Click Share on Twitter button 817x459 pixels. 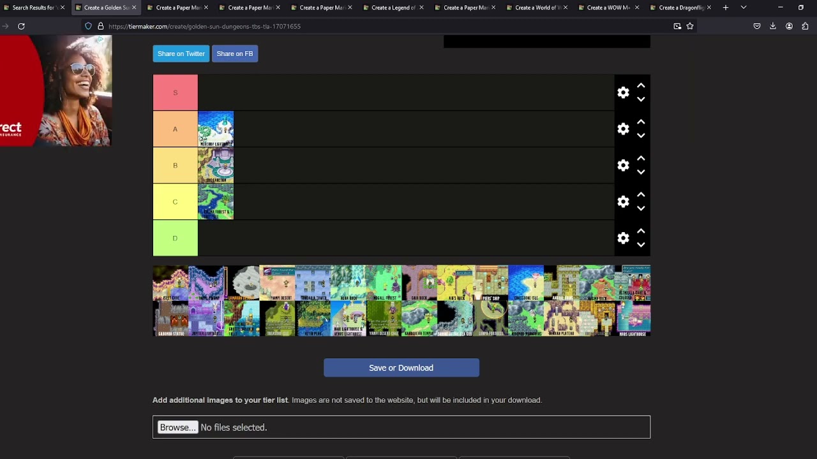coord(181,54)
